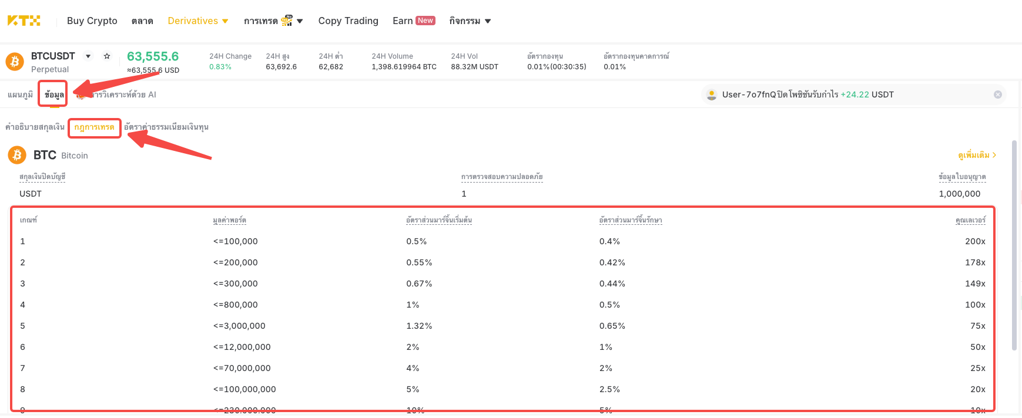Toggle the favorite star for BTCUSDT

pyautogui.click(x=107, y=56)
